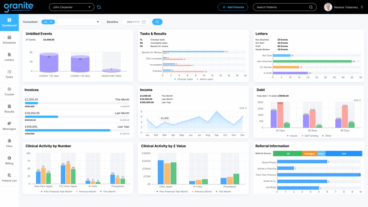The width and height of the screenshot is (368, 207).
Task: Expand the Consultant dropdown arrow
Action: (98, 22)
